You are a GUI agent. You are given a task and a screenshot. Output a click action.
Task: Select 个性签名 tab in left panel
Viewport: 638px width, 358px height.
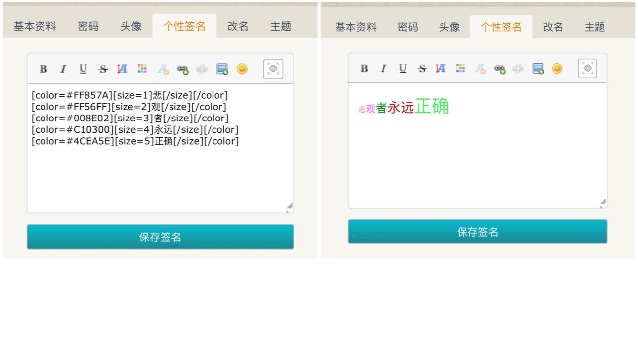184,26
